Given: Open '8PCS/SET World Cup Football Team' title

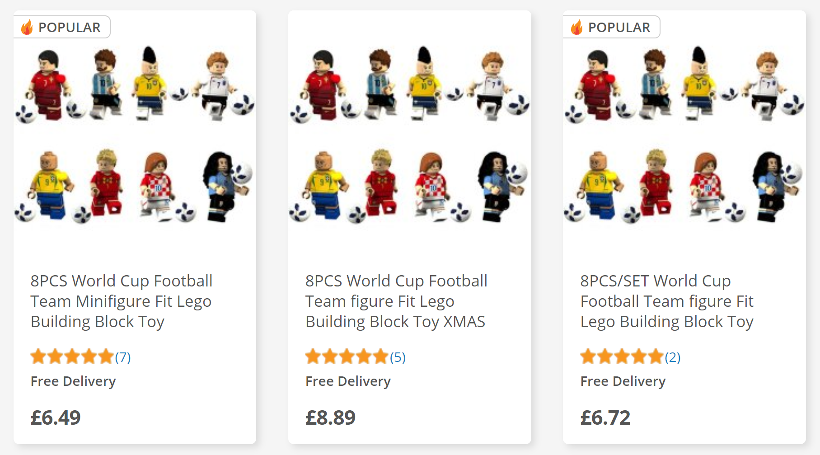Looking at the screenshot, I should (667, 301).
